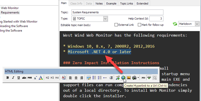This screenshot has height=101, width=201.
Task: Switch to the Topic Links tab
Action: pos(127,4)
